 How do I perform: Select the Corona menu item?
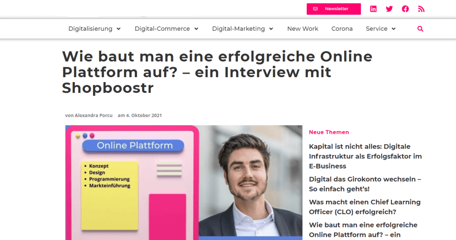342,29
